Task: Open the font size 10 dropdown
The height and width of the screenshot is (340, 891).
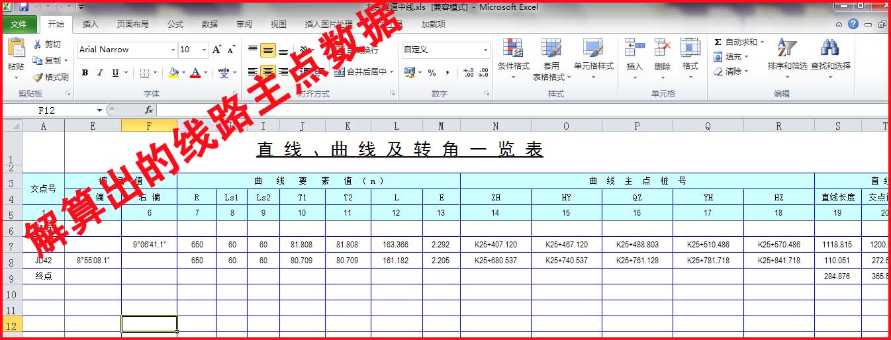Action: click(x=205, y=50)
